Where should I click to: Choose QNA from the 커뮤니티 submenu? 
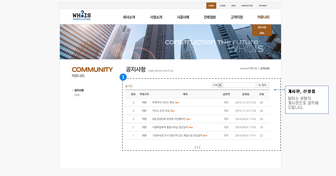pyautogui.click(x=262, y=33)
